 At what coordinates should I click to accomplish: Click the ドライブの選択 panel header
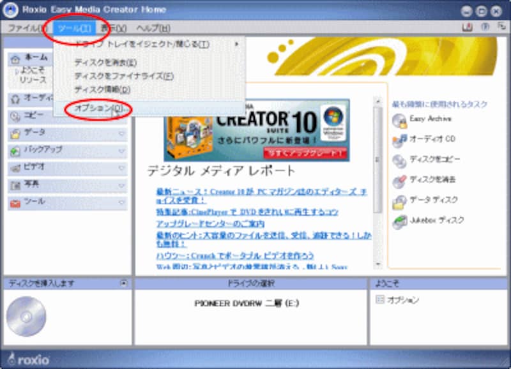[x=251, y=283]
